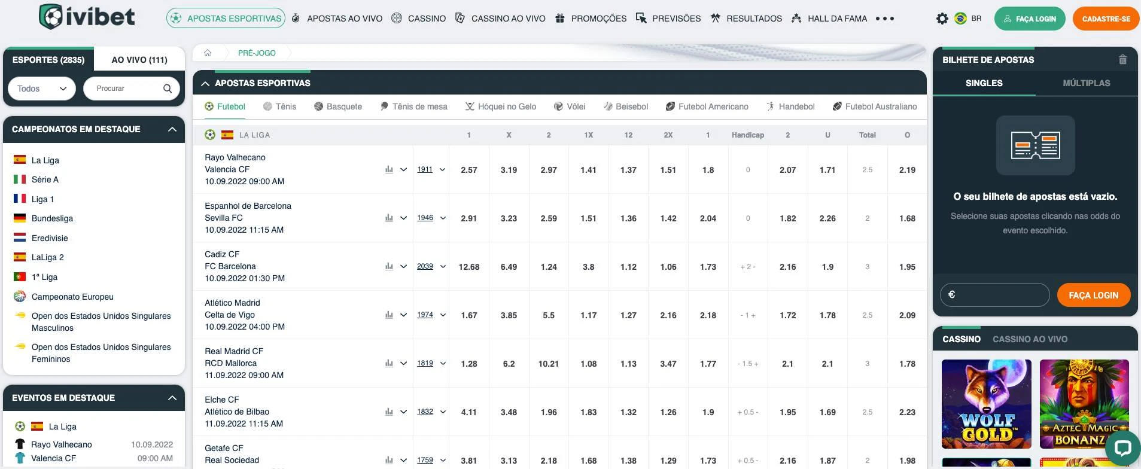Open Aztec Magic Bonanza casino game
This screenshot has height=469, width=1141.
(1084, 404)
